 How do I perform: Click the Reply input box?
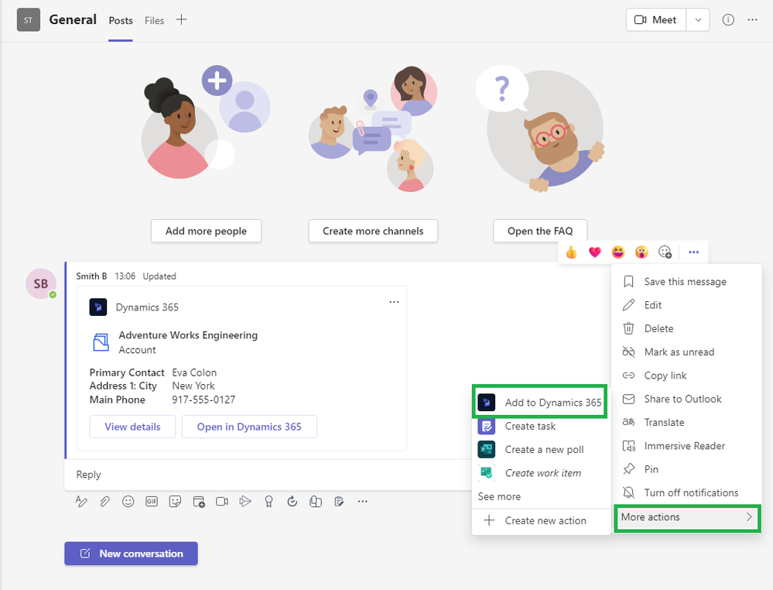268,475
